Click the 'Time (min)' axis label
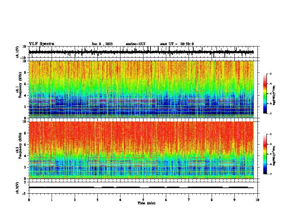The image size is (290, 224). 146,203
